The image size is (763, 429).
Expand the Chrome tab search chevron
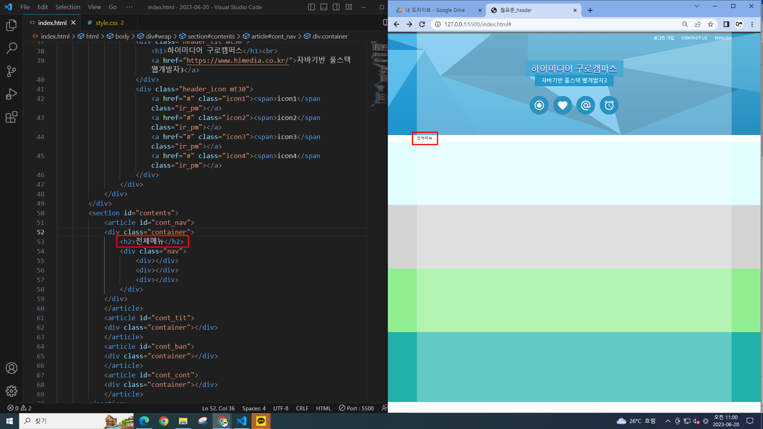(x=696, y=6)
